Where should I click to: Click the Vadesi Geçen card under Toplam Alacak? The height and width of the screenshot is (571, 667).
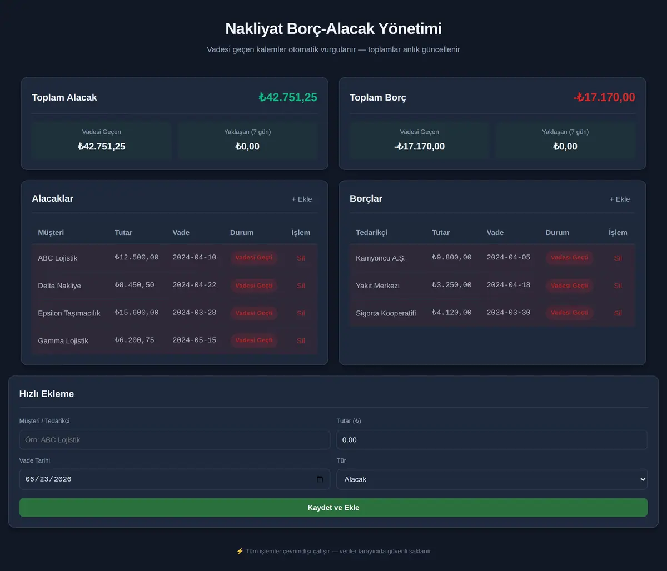tap(102, 140)
